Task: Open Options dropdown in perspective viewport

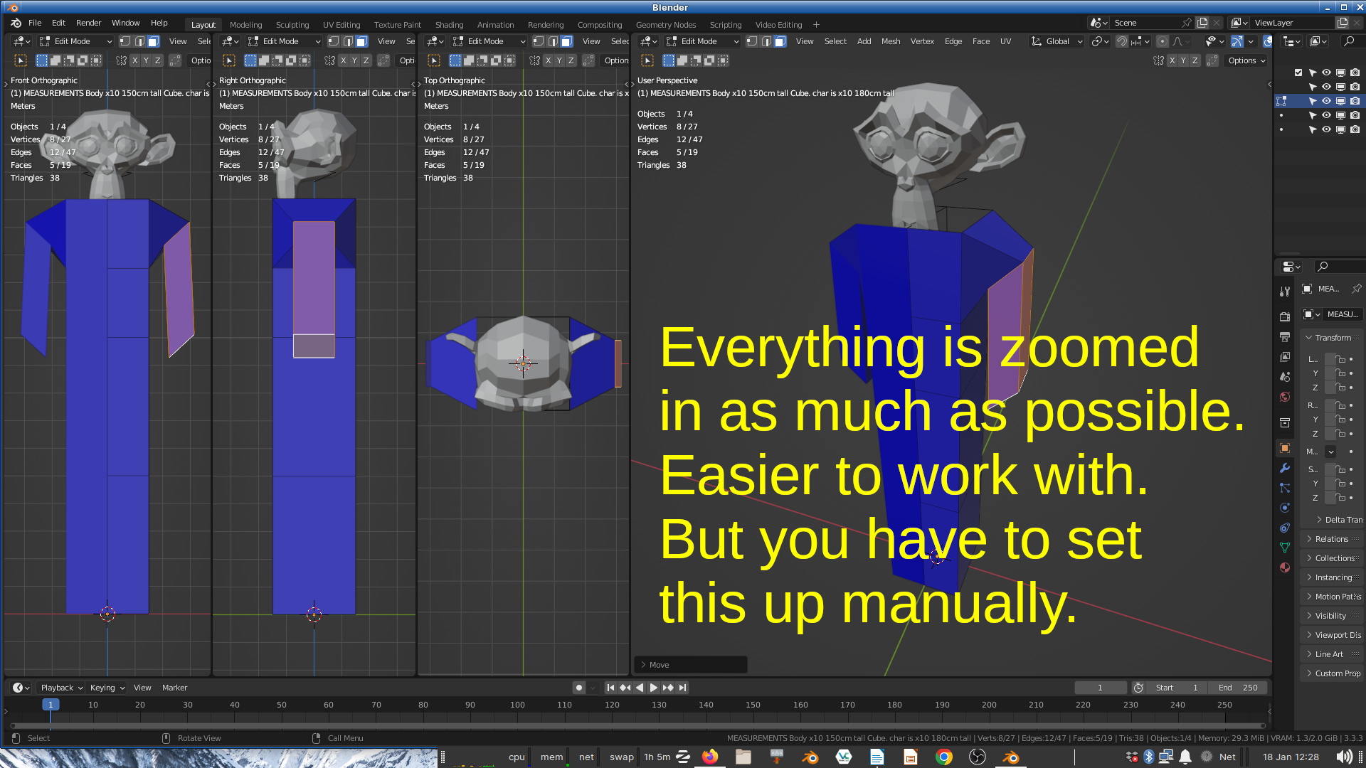Action: (x=1246, y=60)
